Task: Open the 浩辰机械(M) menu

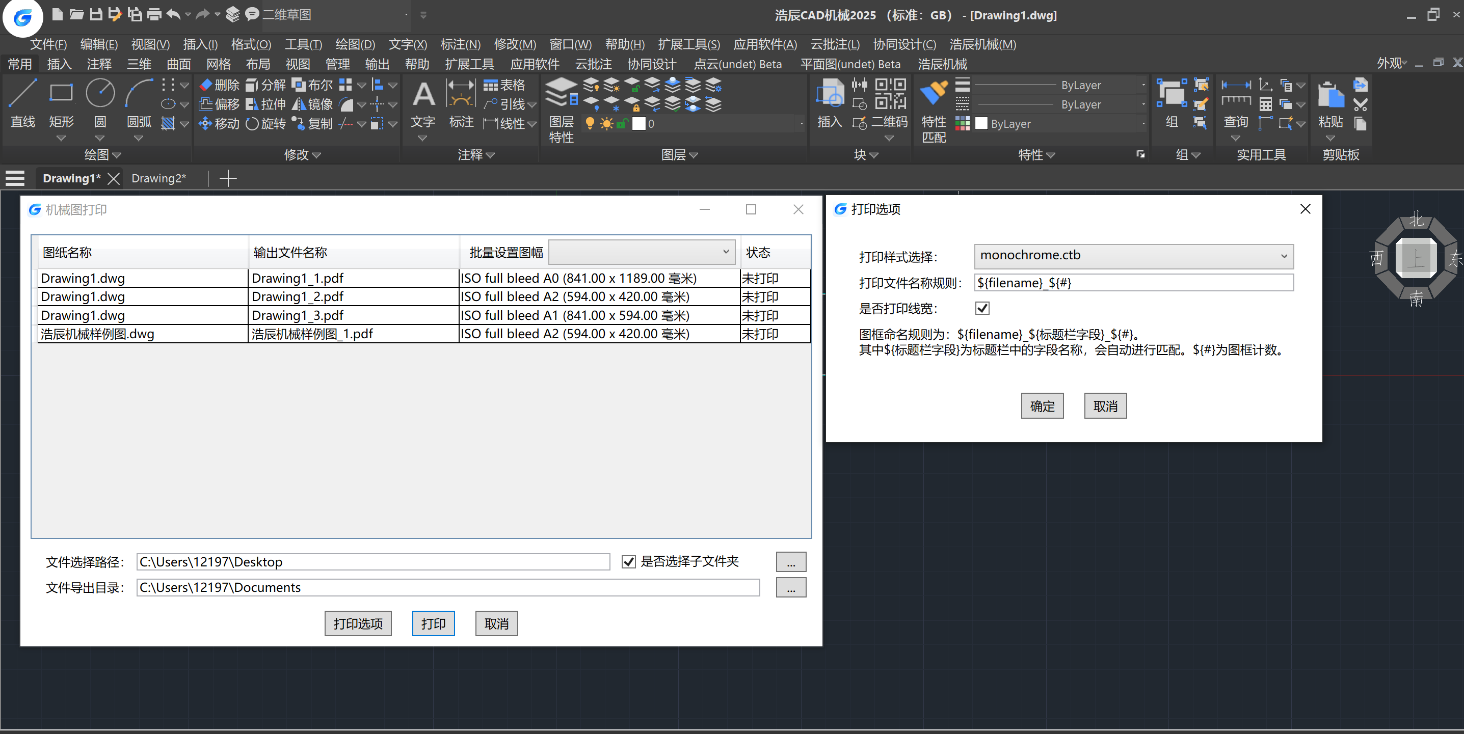Action: click(982, 44)
